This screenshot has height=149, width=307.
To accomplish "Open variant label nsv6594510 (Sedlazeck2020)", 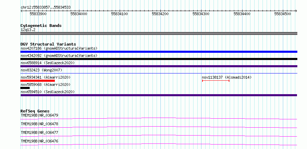I will point(48,92).
